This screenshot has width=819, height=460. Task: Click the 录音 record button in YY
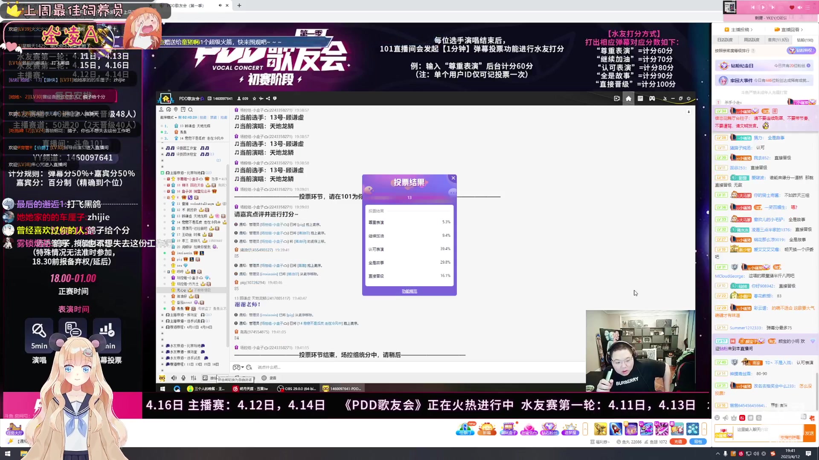point(269,378)
